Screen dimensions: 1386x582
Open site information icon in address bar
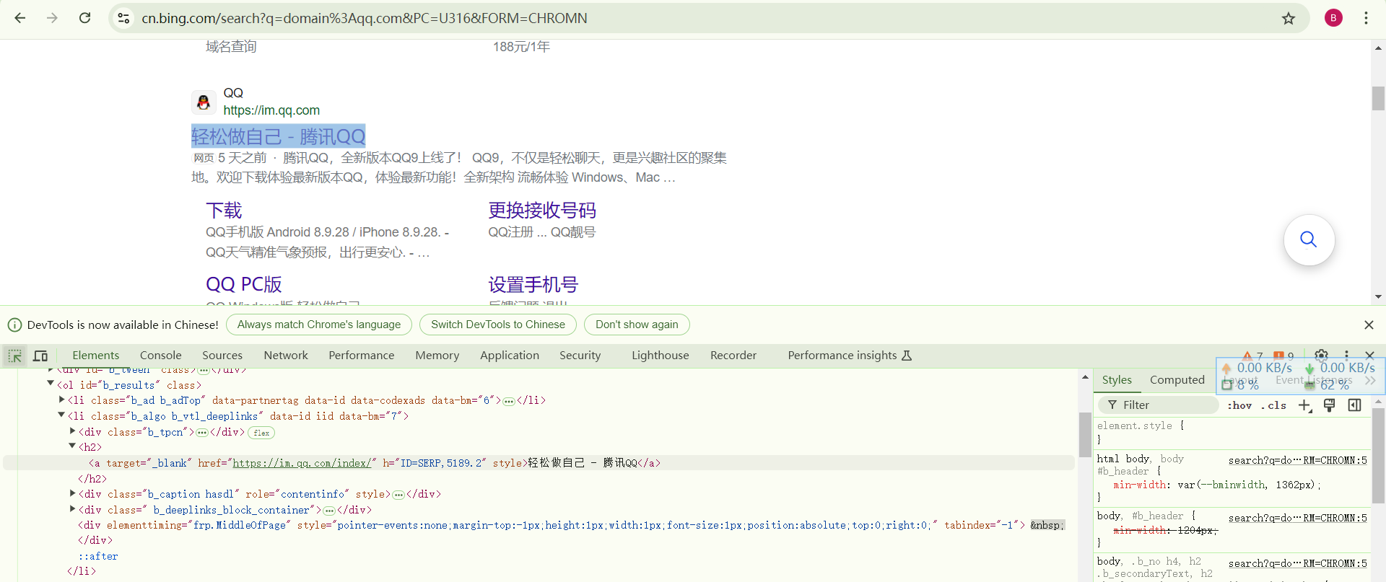123,18
